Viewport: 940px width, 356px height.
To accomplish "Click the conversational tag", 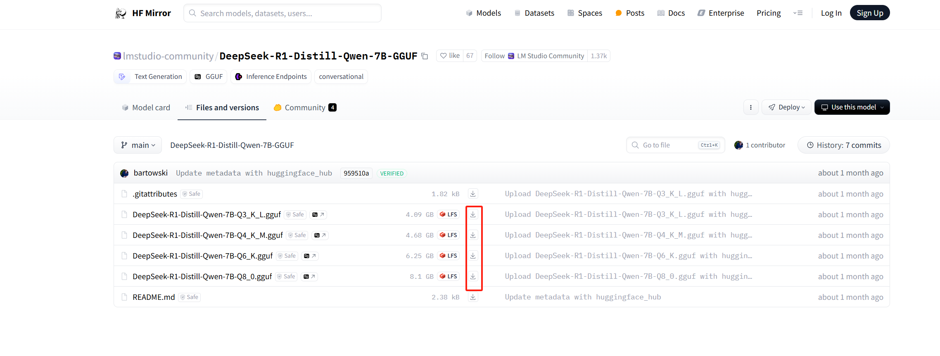I will click(341, 77).
